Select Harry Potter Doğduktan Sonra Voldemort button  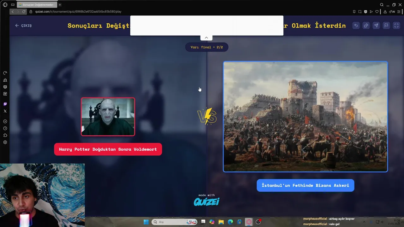tap(108, 149)
